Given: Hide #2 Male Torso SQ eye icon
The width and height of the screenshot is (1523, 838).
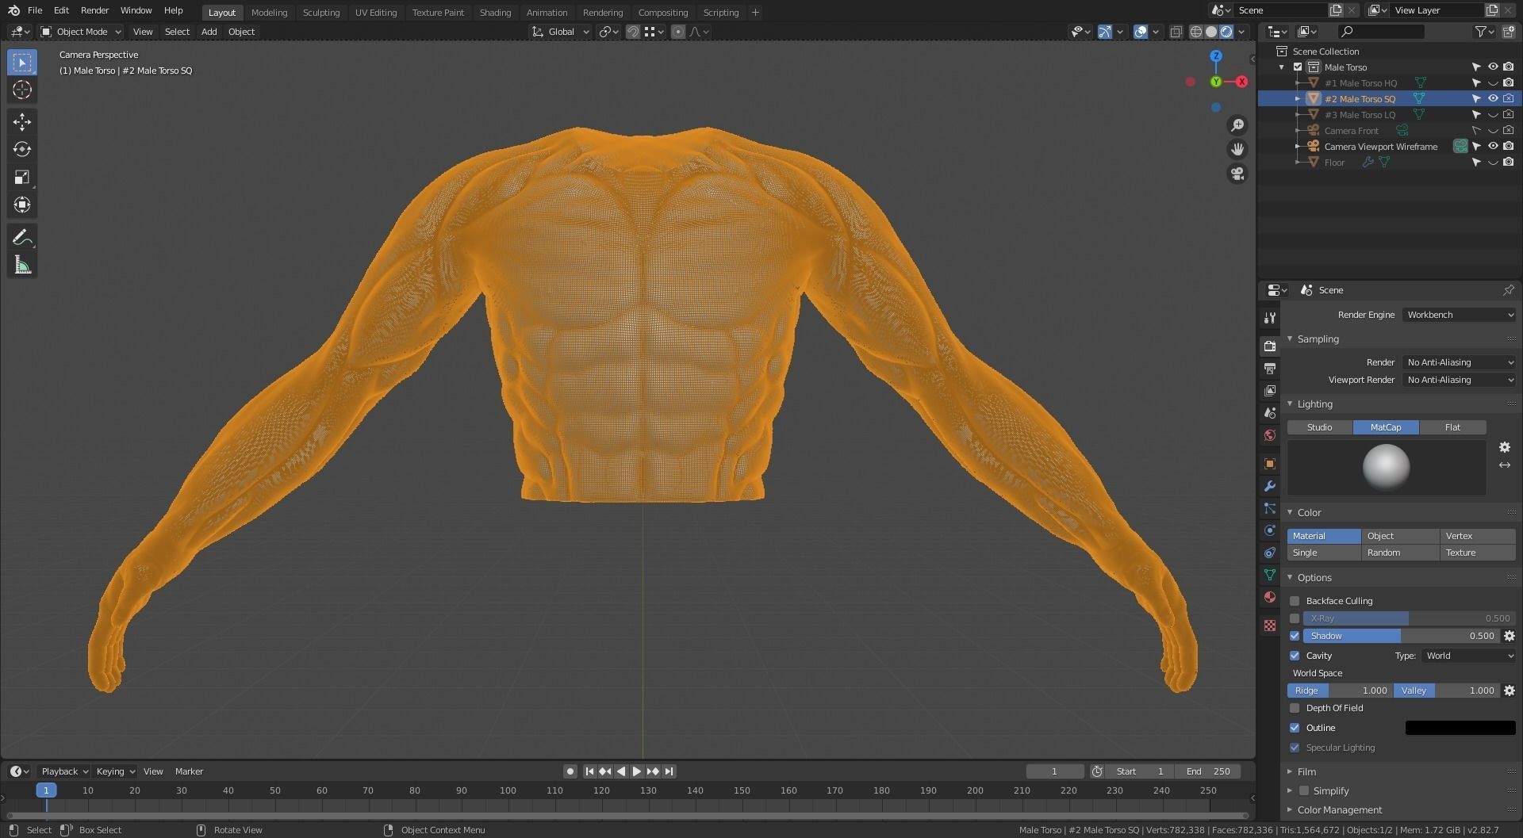Looking at the screenshot, I should pyautogui.click(x=1492, y=98).
